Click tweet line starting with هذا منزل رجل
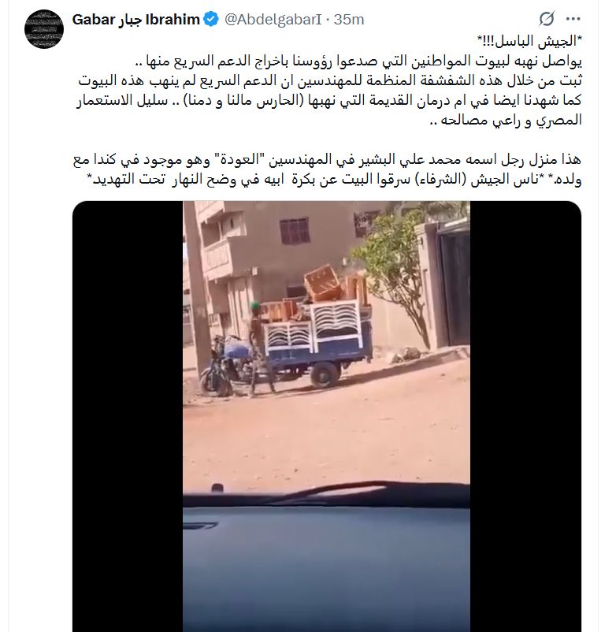Image resolution: width=616 pixels, height=632 pixels. (x=327, y=160)
